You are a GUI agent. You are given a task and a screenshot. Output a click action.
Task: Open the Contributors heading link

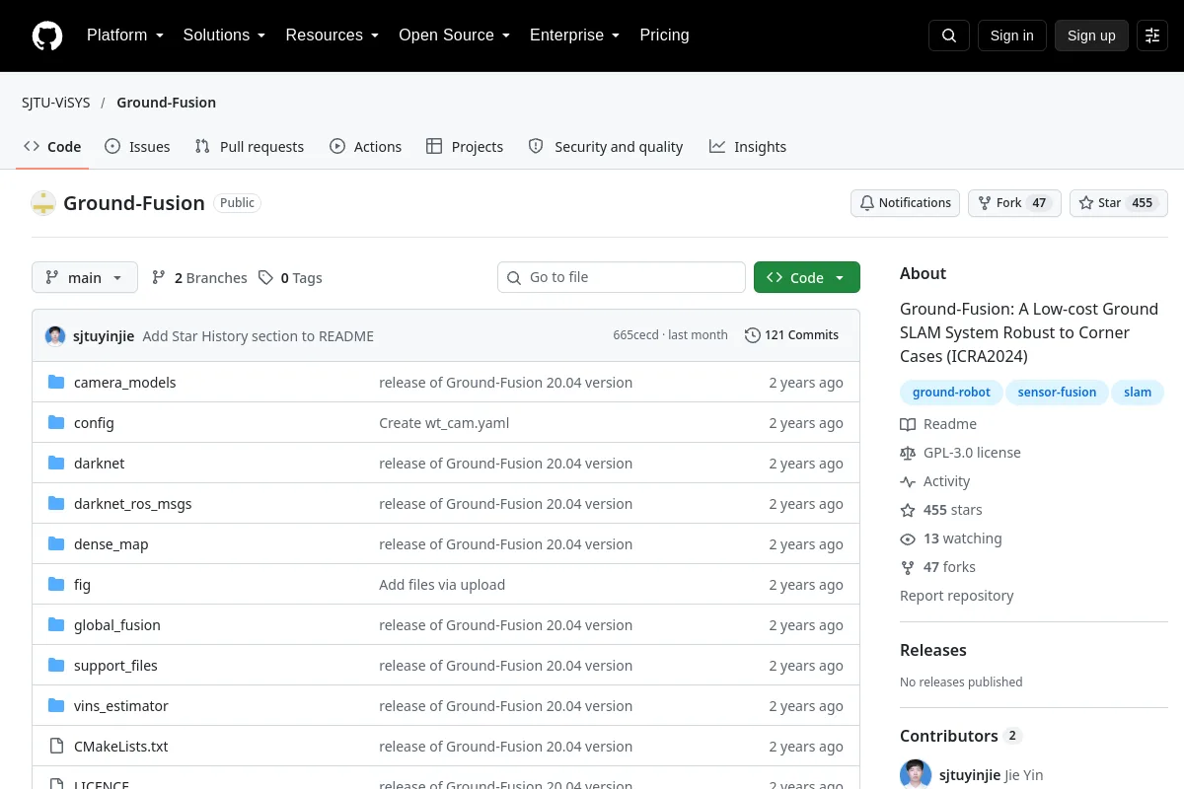click(x=960, y=736)
